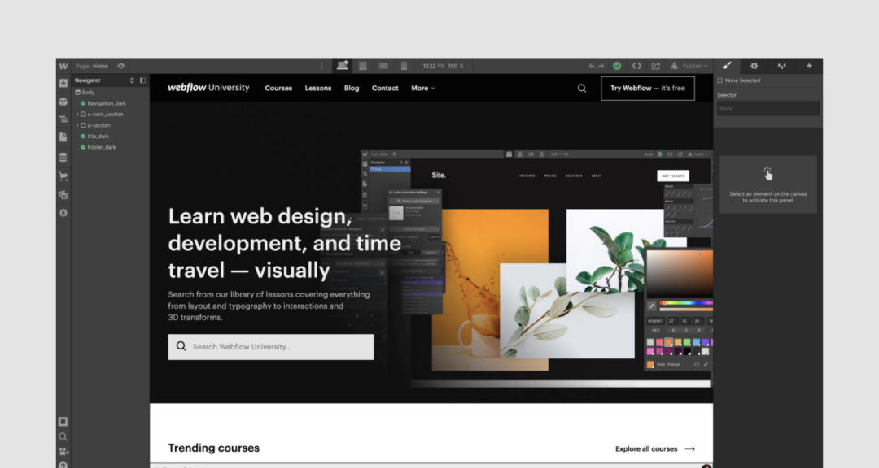Click the undo arrow in the toolbar
The height and width of the screenshot is (468, 879).
pyautogui.click(x=593, y=66)
